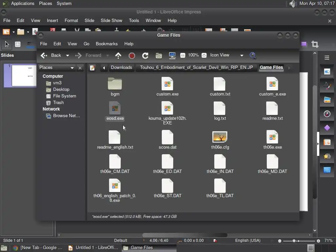
Task: Open the Home folder icon in toolbar
Action: [159, 56]
